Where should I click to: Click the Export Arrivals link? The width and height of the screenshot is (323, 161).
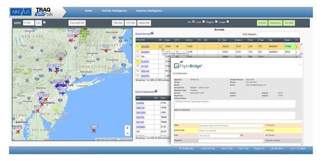[x=143, y=34]
